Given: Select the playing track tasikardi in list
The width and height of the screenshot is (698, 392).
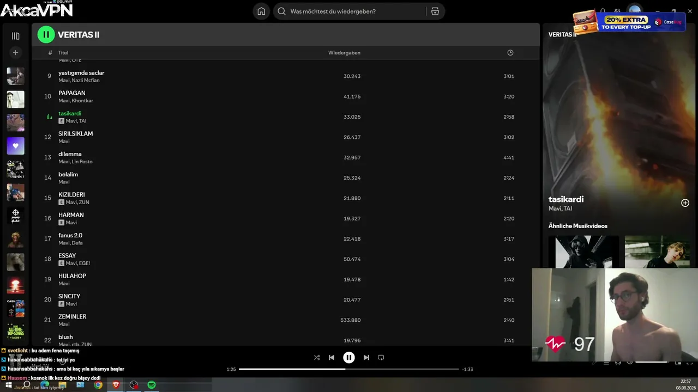Looking at the screenshot, I should (286, 117).
